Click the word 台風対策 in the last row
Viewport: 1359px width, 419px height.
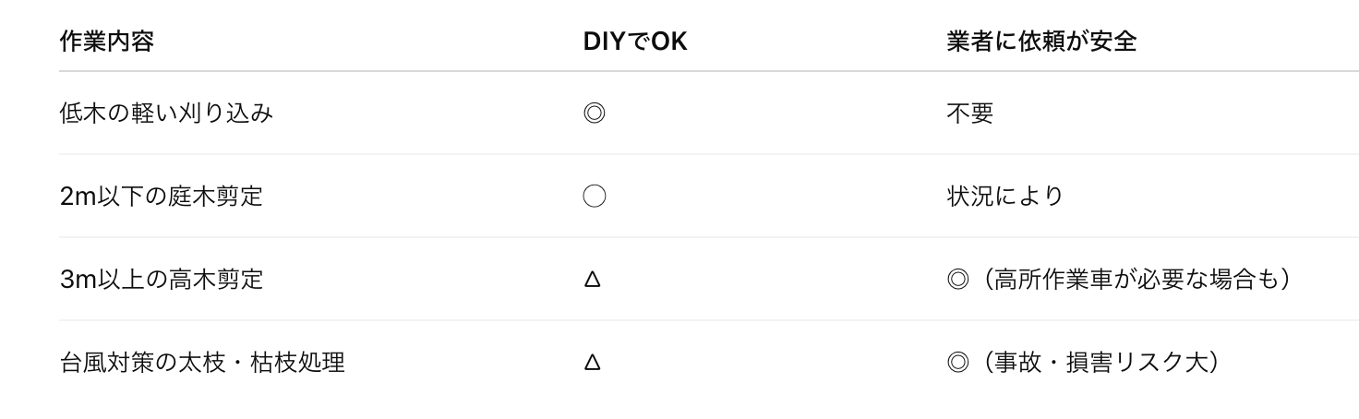point(106,363)
